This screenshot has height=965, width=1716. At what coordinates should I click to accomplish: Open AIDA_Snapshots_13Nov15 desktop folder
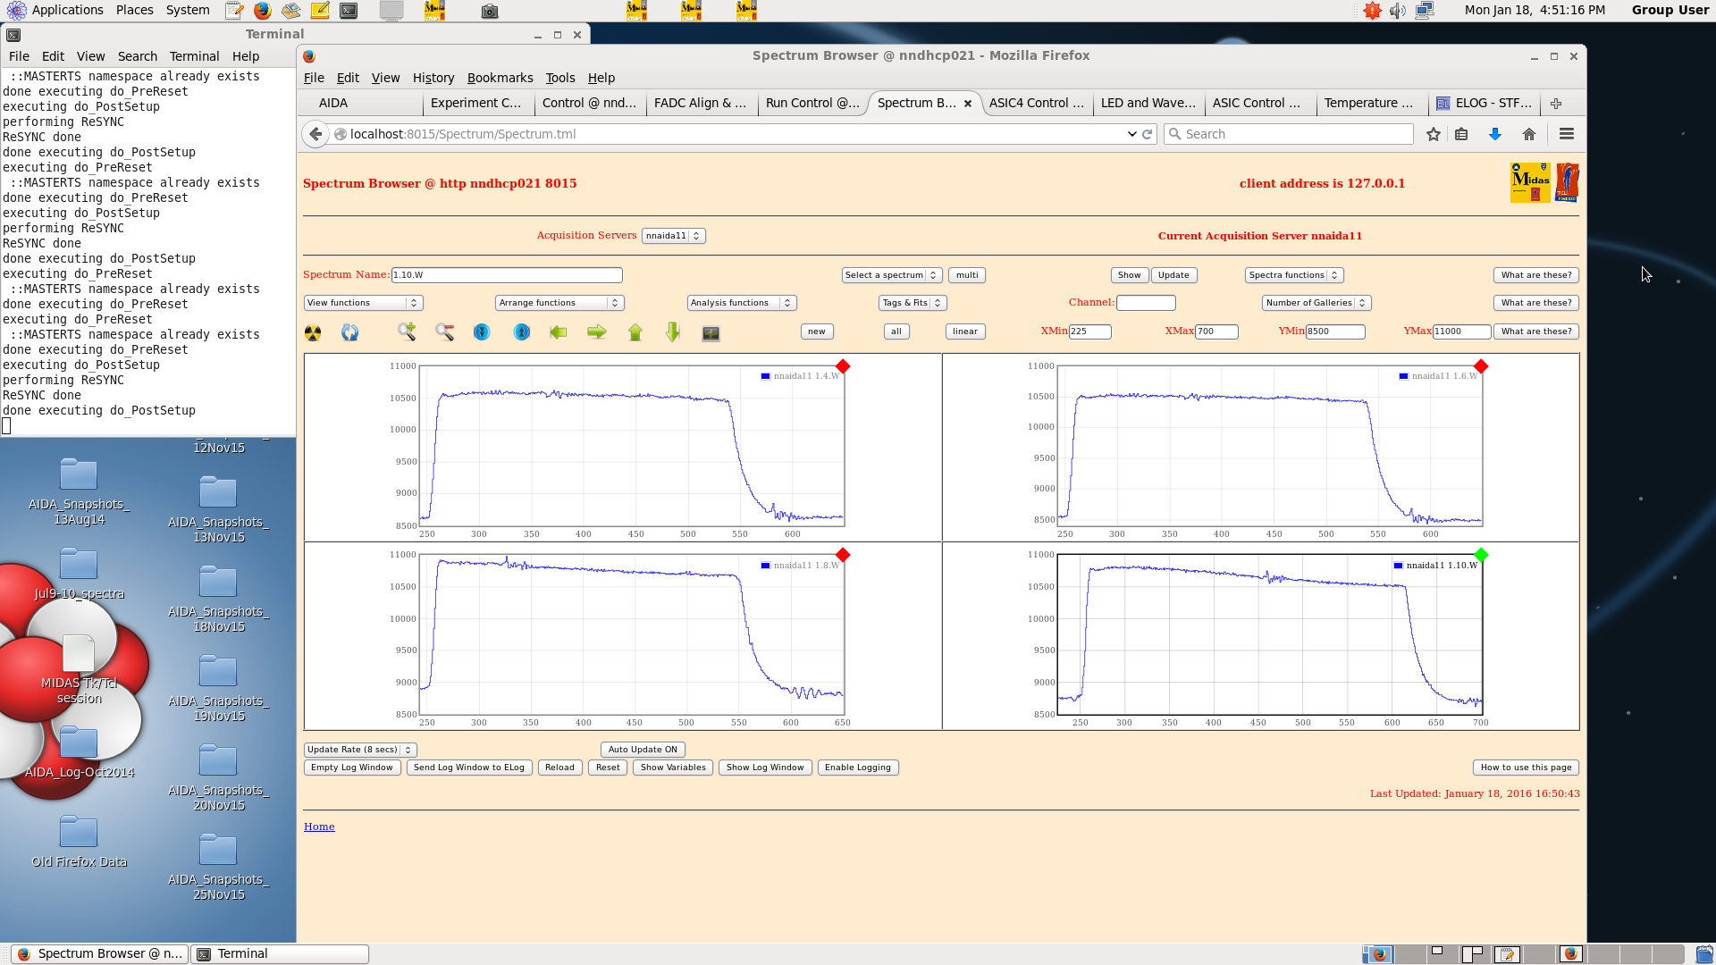pyautogui.click(x=218, y=509)
